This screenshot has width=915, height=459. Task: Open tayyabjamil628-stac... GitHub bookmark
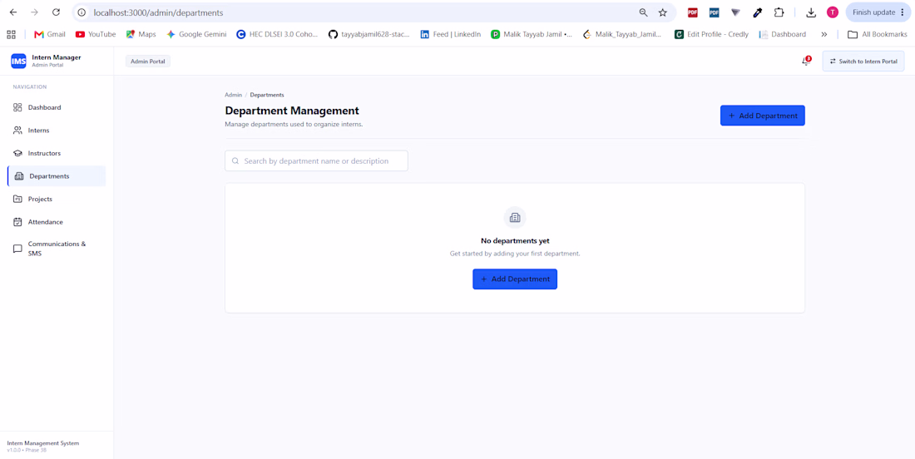369,34
